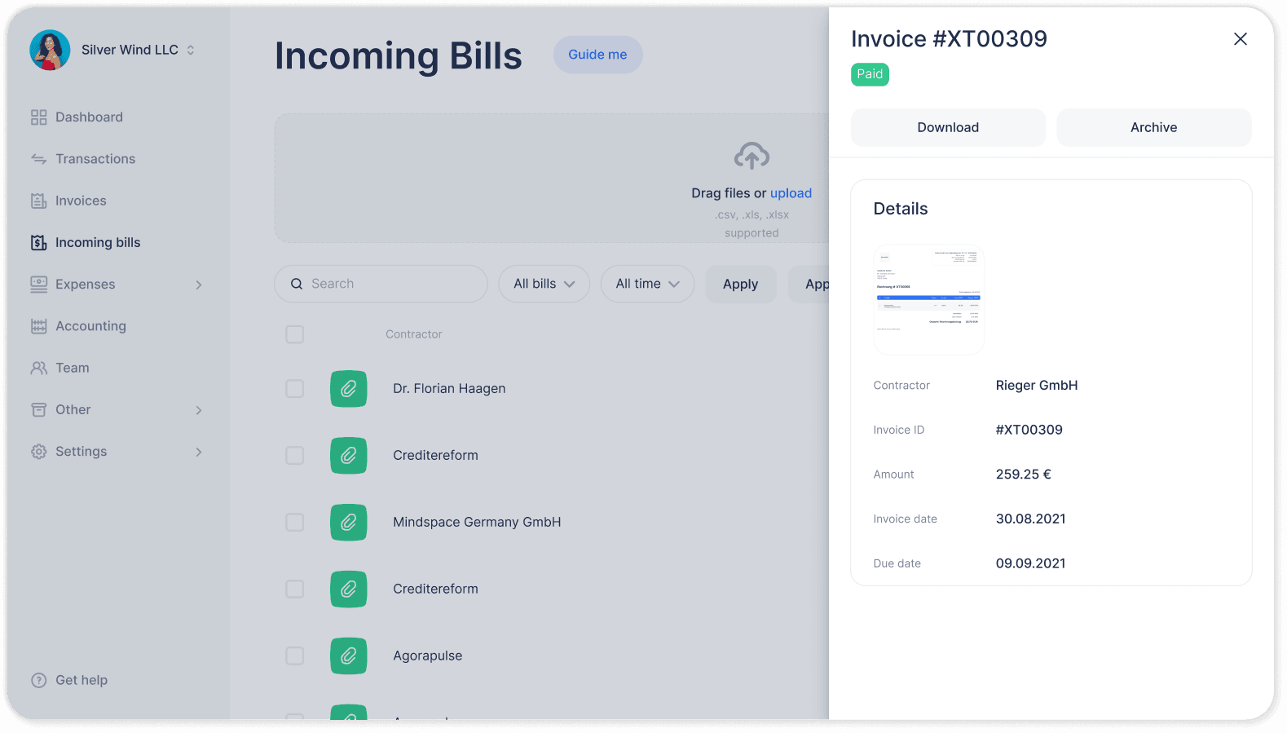The image size is (1287, 733).
Task: Click the upload link in drop zone
Action: 791,193
